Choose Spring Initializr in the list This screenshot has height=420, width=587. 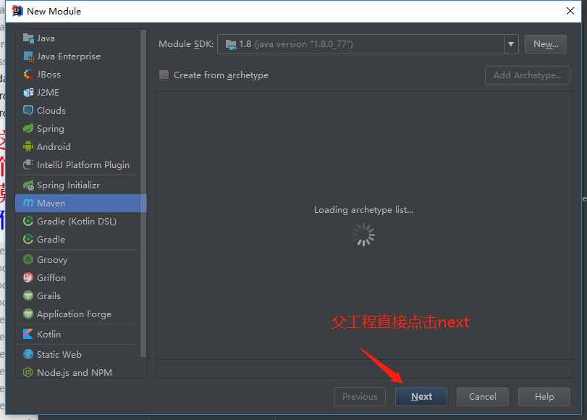80,185
